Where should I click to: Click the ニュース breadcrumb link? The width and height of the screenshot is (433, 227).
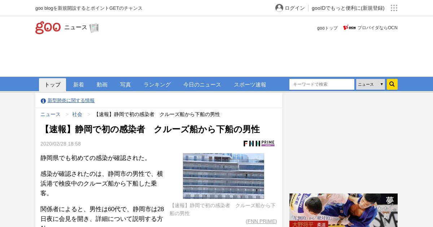[x=51, y=114]
